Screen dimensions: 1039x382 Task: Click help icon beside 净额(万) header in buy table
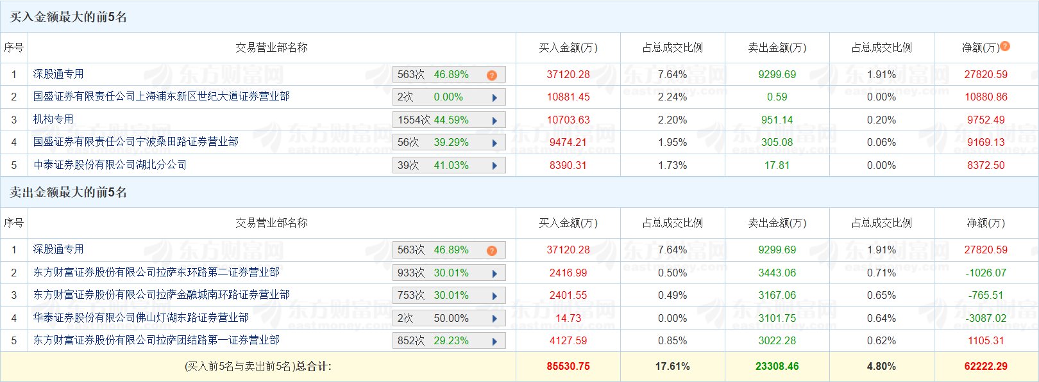pos(1005,46)
